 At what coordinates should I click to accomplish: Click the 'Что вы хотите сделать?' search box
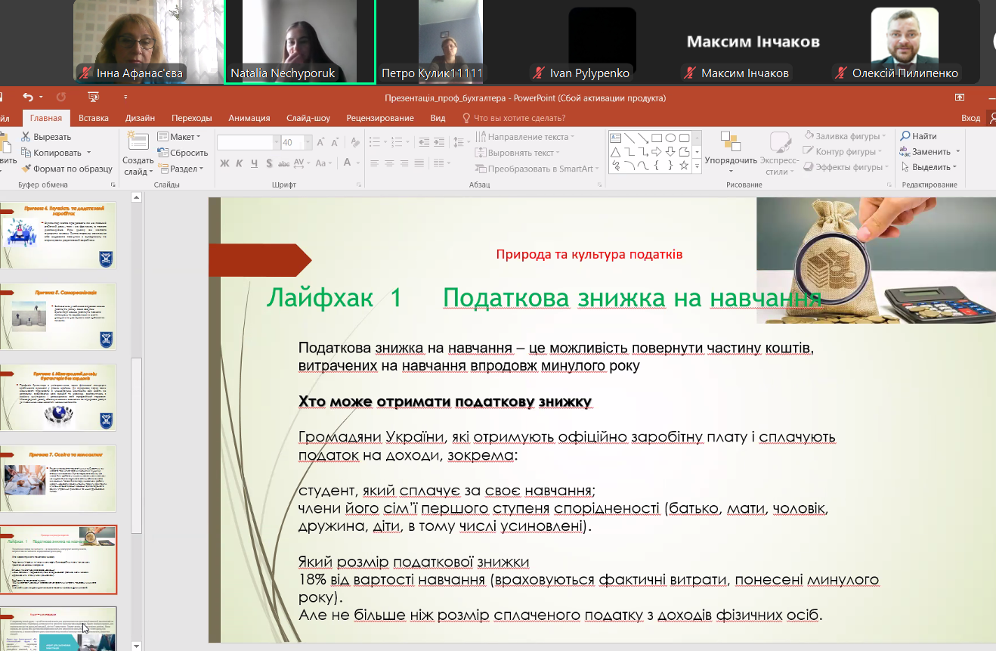tap(518, 118)
